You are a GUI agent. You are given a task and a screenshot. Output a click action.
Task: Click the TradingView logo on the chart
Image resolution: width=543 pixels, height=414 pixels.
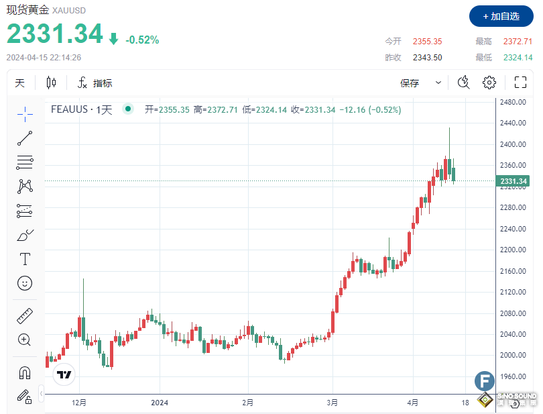(64, 374)
